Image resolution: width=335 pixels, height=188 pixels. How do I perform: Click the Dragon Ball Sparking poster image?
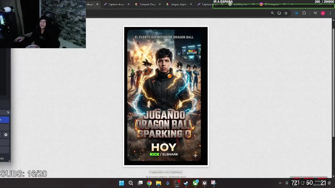pyautogui.click(x=166, y=96)
